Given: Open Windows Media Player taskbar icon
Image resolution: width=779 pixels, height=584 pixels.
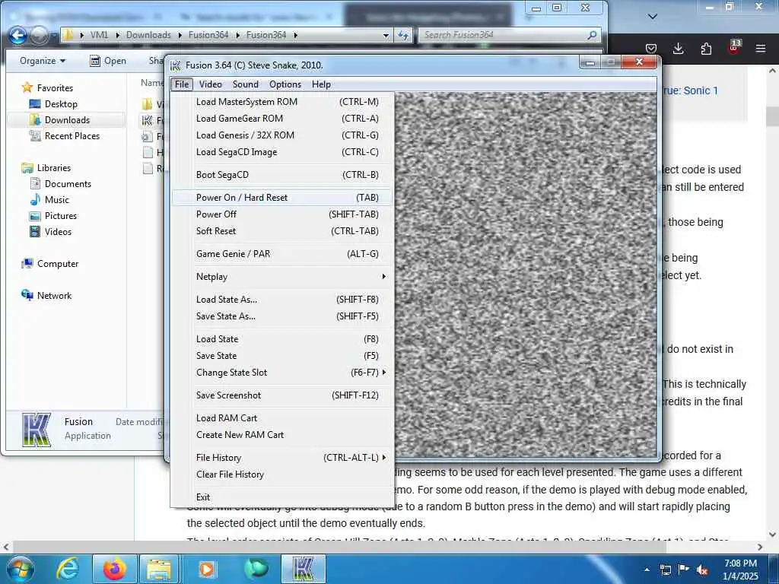Looking at the screenshot, I should (207, 569).
